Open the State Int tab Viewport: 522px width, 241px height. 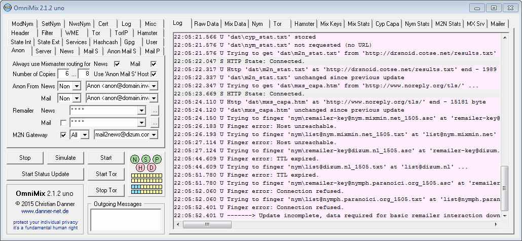tap(21, 42)
